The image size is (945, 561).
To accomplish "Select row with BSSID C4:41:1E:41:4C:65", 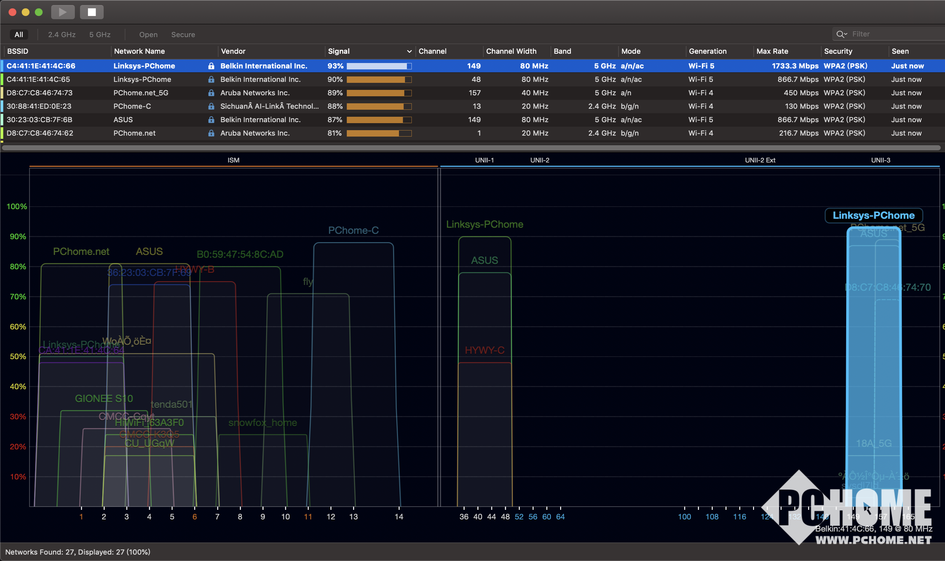I will pyautogui.click(x=472, y=79).
